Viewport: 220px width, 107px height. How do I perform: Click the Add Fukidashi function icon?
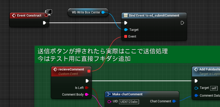tap(196, 69)
